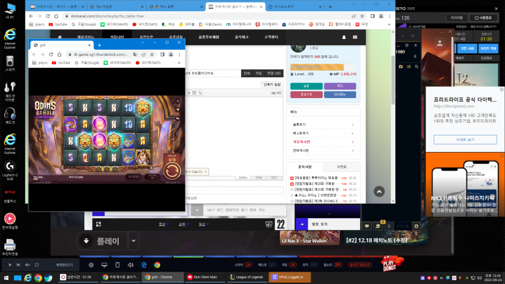Select the TEXT editor mode tab
Screen dimensions: 505x284
(x=274, y=178)
